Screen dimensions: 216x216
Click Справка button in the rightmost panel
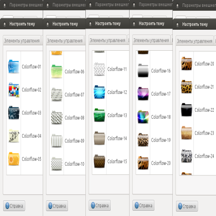click(187, 206)
